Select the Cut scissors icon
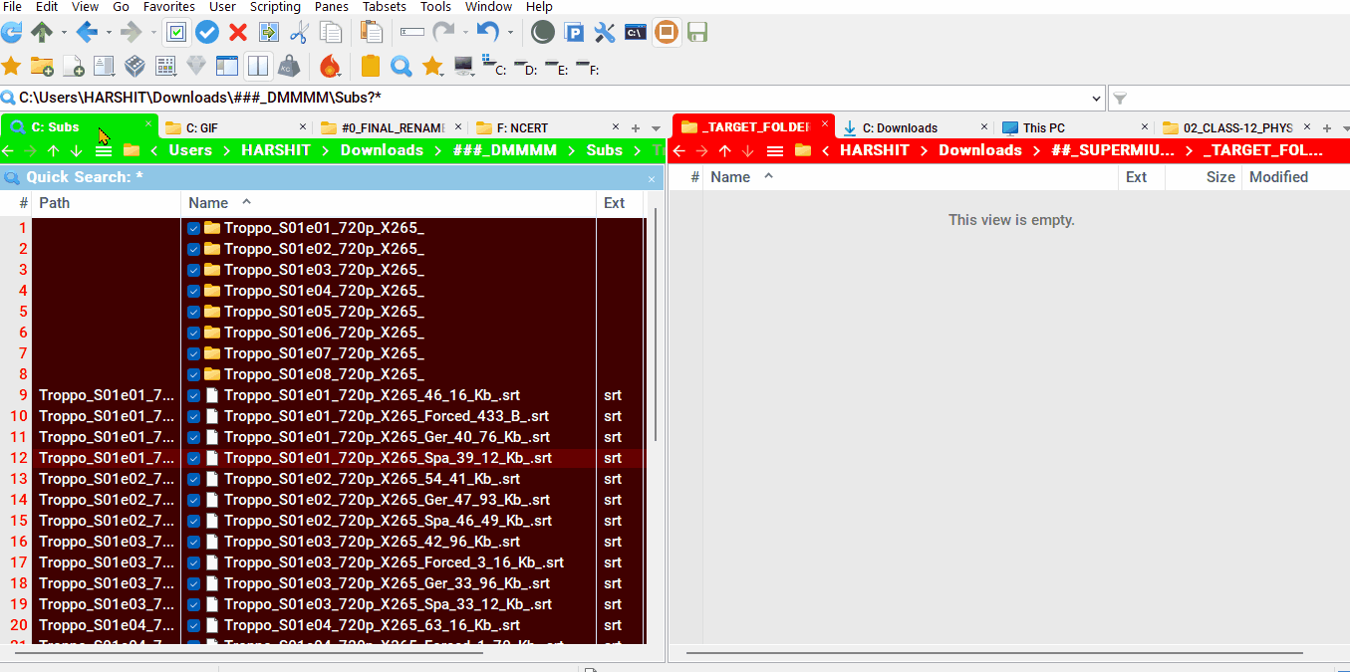The height and width of the screenshot is (672, 1350). [299, 33]
